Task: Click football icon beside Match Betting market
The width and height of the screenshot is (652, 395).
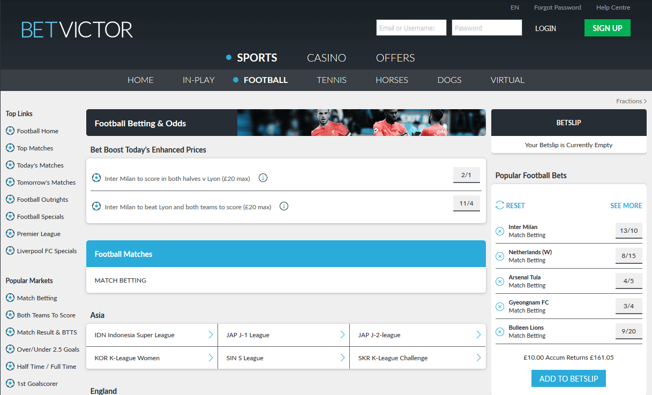Action: pyautogui.click(x=10, y=298)
